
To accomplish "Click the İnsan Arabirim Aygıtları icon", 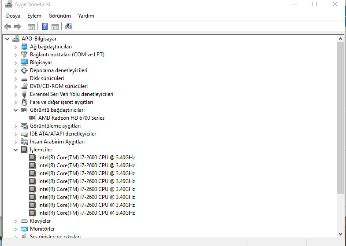I will pyautogui.click(x=24, y=142).
